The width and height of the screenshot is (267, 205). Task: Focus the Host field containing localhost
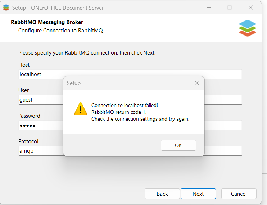click(40, 74)
